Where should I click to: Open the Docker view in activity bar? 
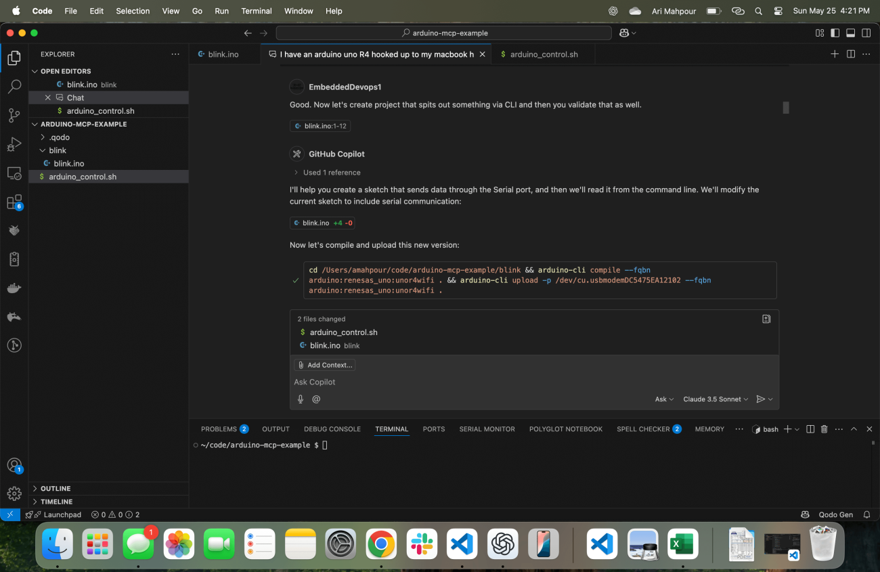tap(14, 288)
